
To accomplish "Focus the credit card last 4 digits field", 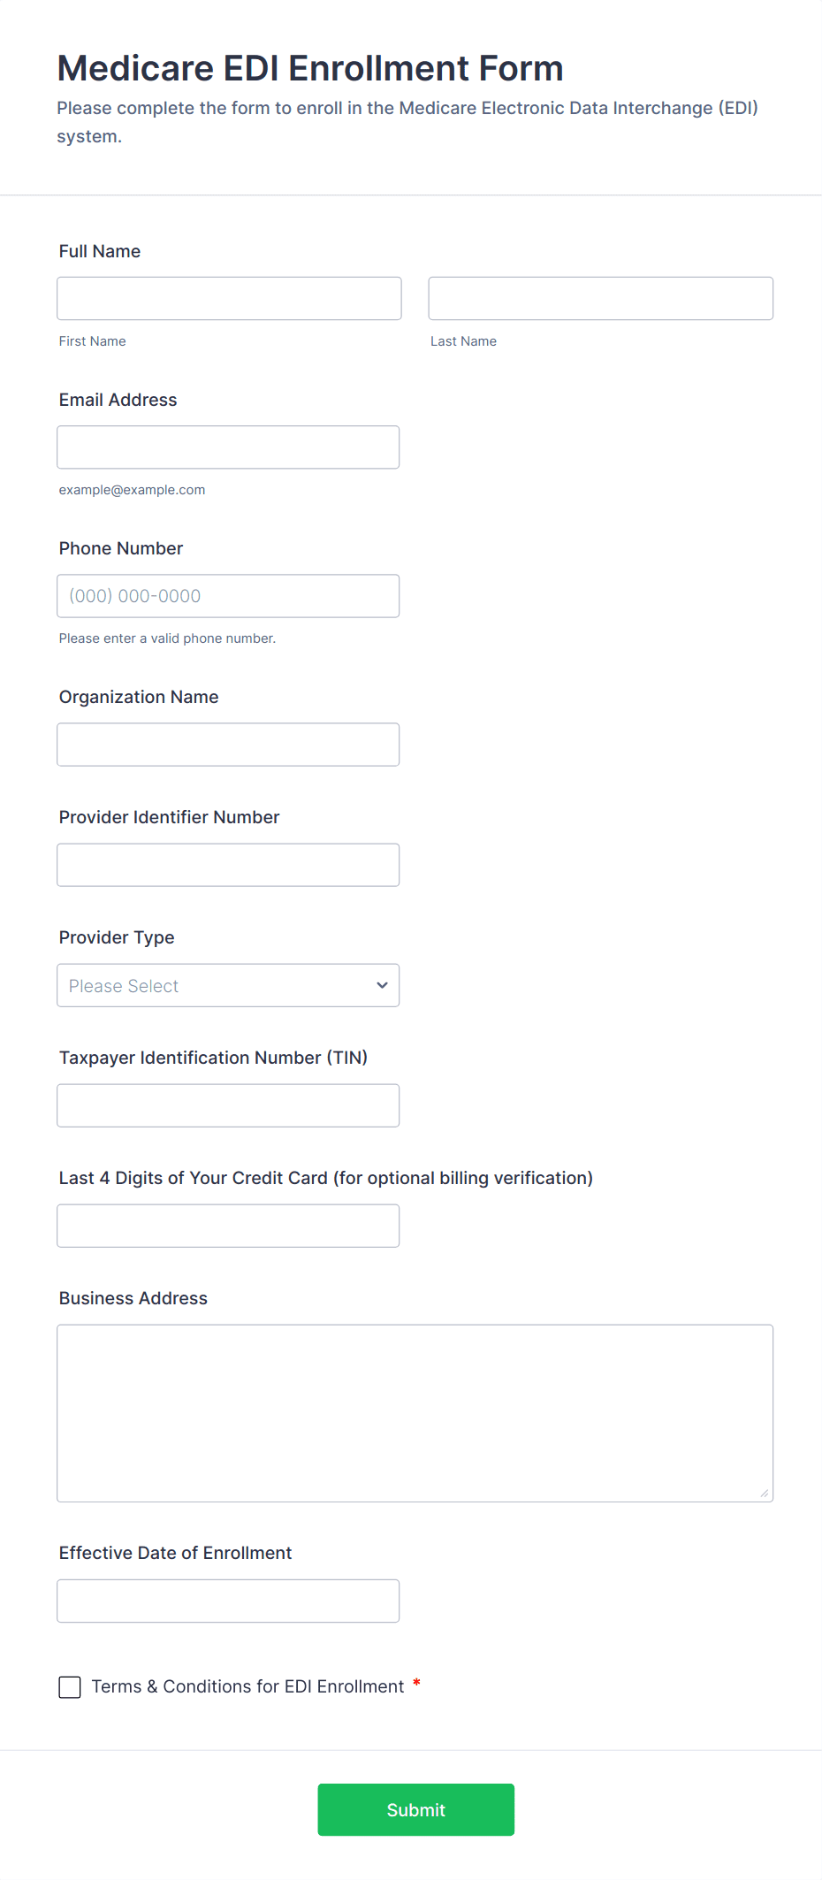I will tap(228, 1226).
